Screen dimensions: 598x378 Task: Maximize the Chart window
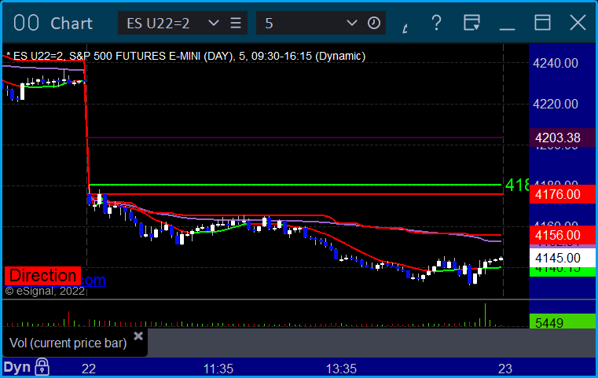[x=542, y=23]
